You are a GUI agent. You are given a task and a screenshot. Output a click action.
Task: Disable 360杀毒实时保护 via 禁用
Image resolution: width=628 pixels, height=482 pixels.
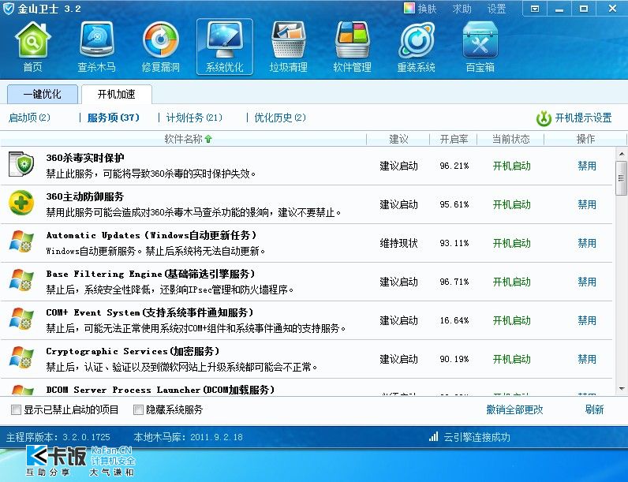587,166
